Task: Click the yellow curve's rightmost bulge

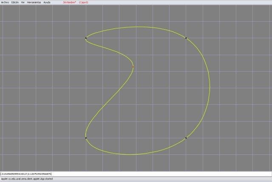Action: (210, 87)
